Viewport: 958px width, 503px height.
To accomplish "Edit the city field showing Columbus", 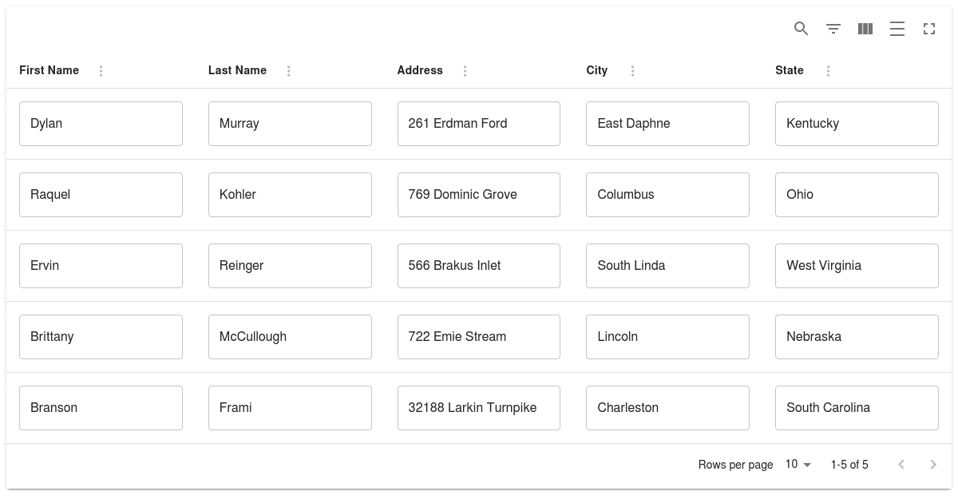I will (667, 195).
